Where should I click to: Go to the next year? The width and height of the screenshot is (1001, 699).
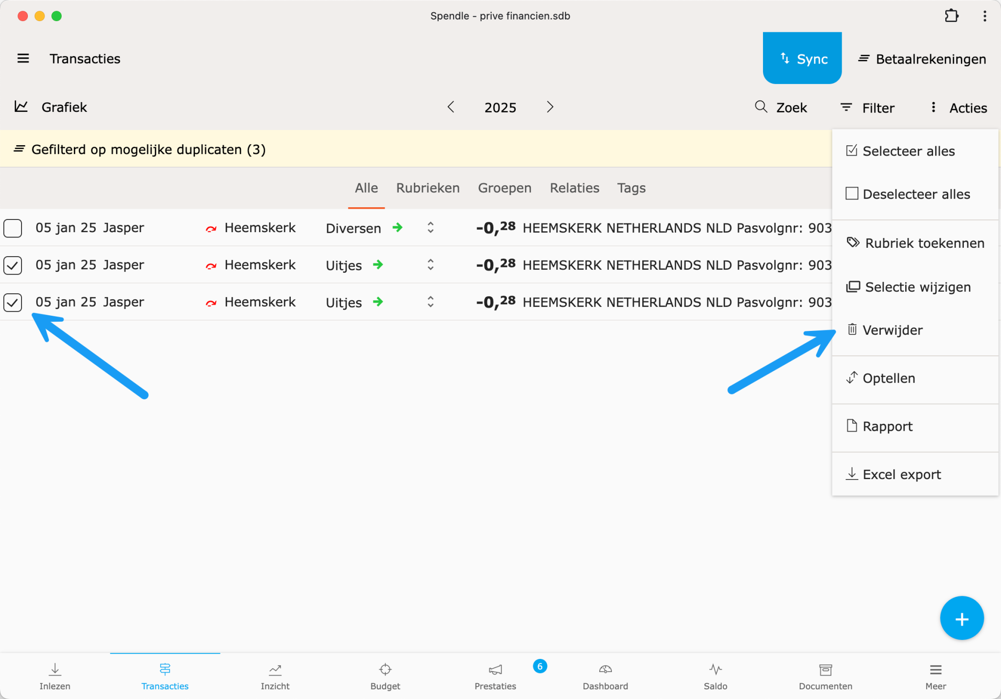pyautogui.click(x=550, y=107)
